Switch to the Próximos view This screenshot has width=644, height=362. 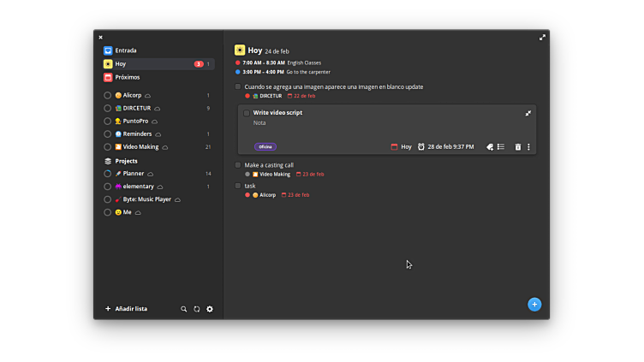tap(127, 77)
